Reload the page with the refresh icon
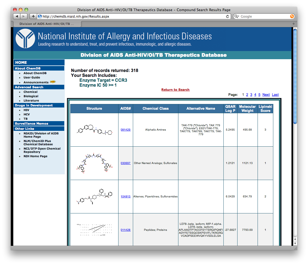Image resolution: width=308 pixels, height=265 pixels. [227, 17]
